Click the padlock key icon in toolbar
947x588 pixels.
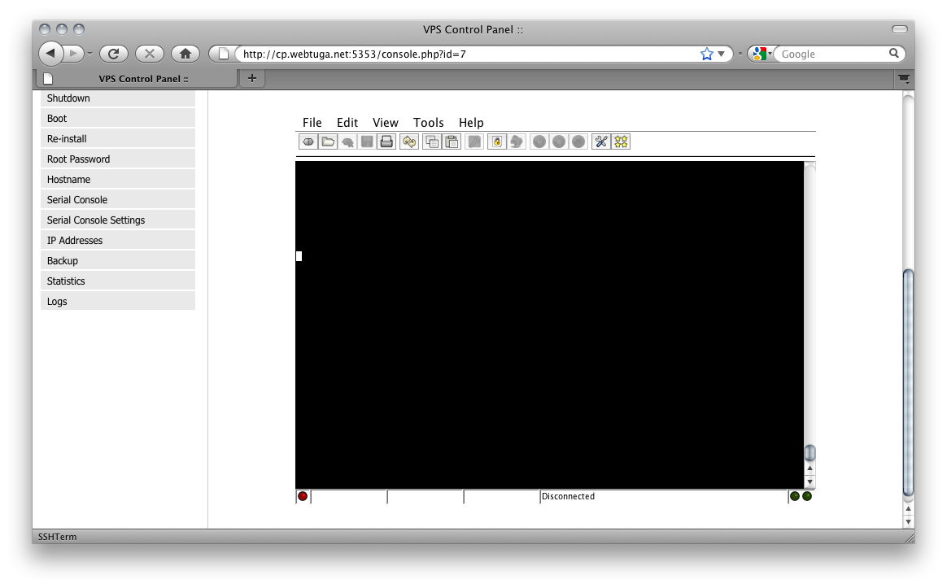[496, 142]
